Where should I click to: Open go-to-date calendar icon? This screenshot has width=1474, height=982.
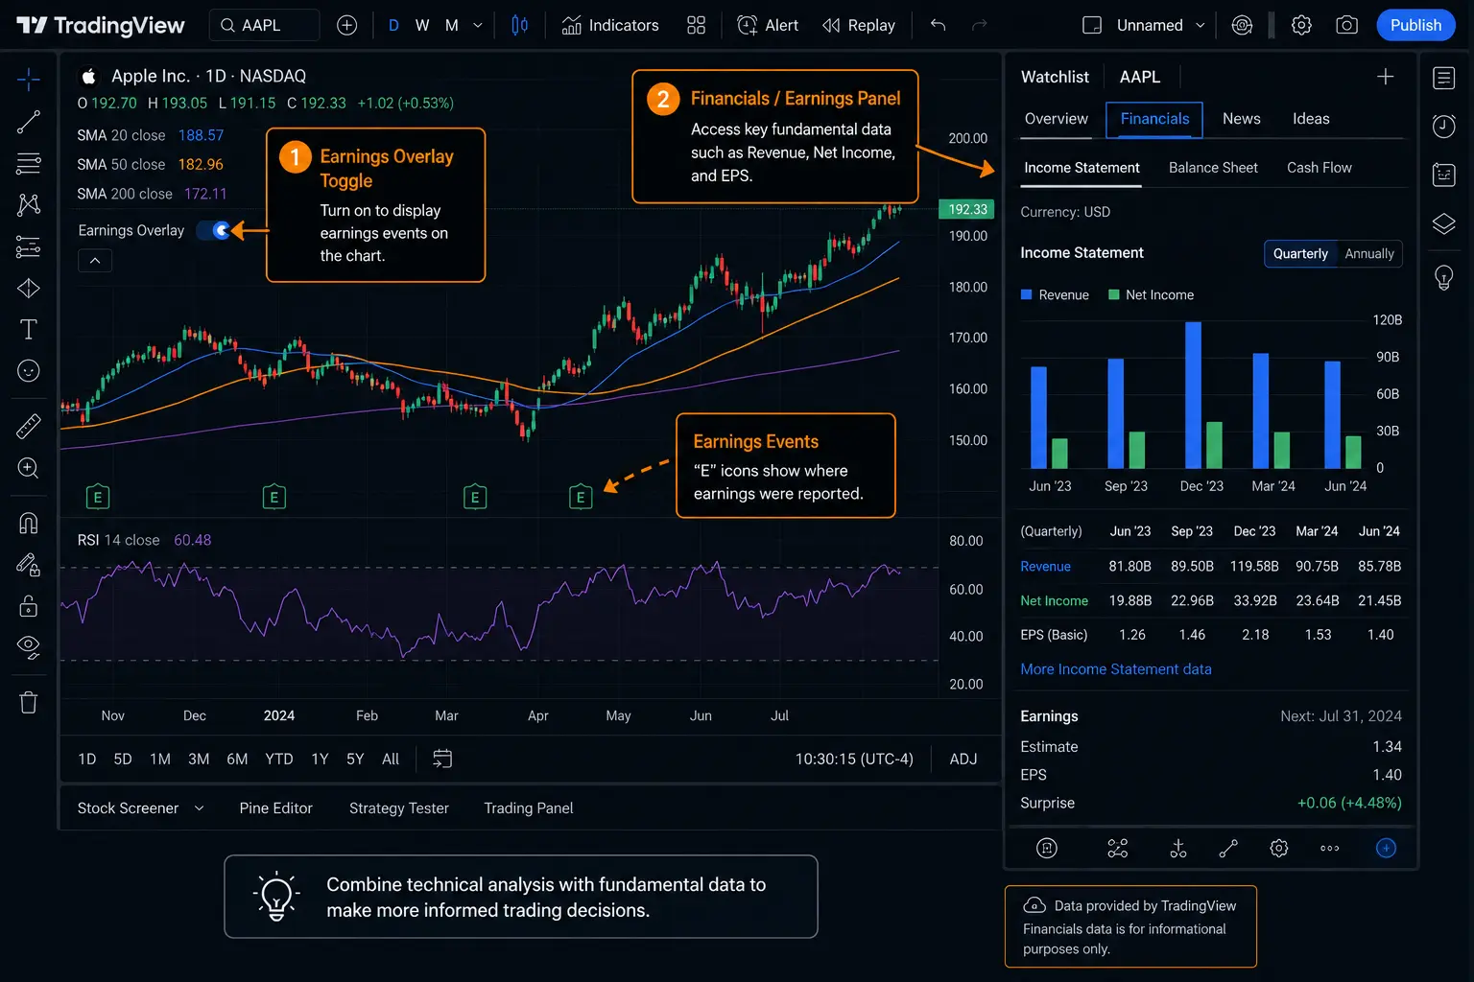[x=442, y=759]
